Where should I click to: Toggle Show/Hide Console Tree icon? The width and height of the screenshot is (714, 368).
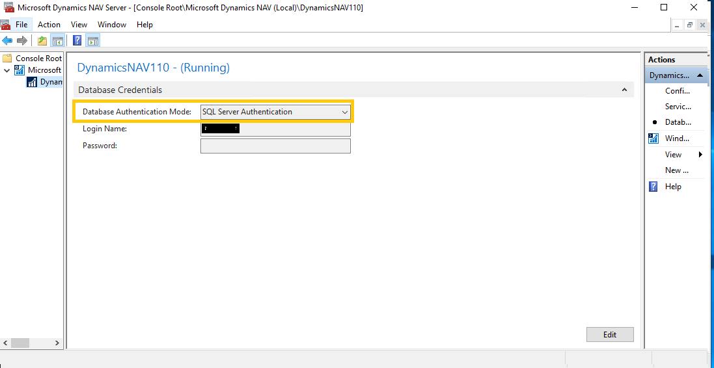pyautogui.click(x=57, y=41)
